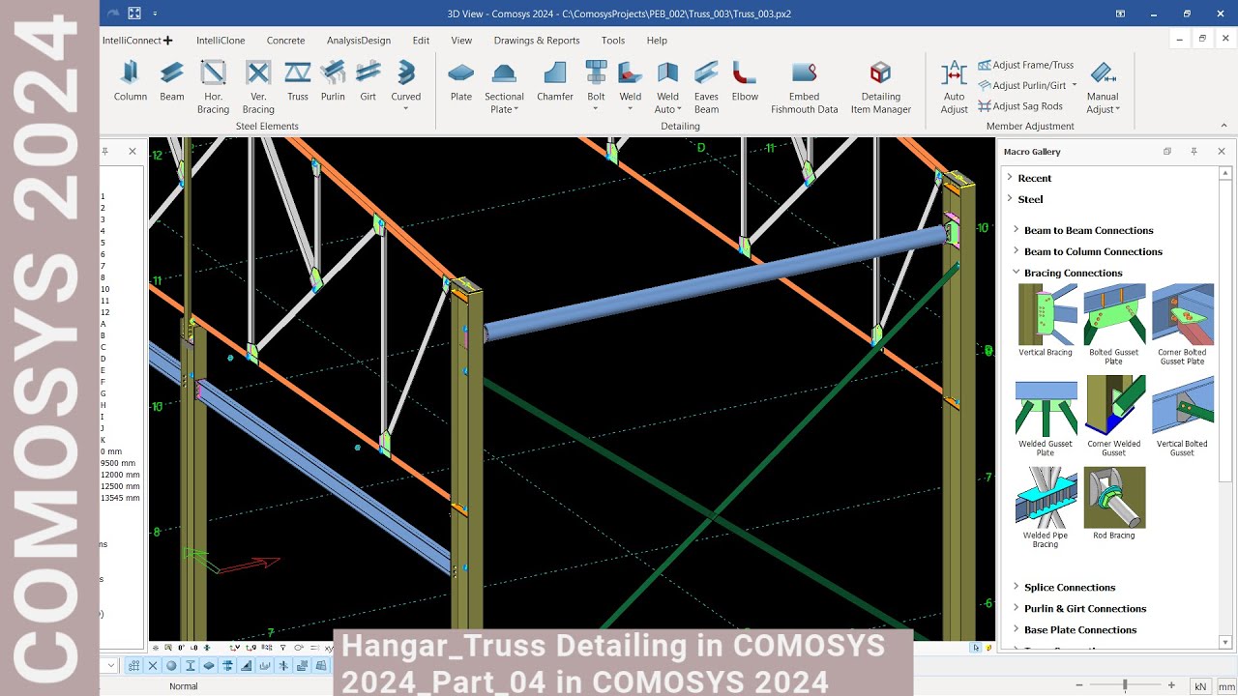The width and height of the screenshot is (1238, 696).
Task: Click the Plate detailing tool
Action: click(461, 81)
